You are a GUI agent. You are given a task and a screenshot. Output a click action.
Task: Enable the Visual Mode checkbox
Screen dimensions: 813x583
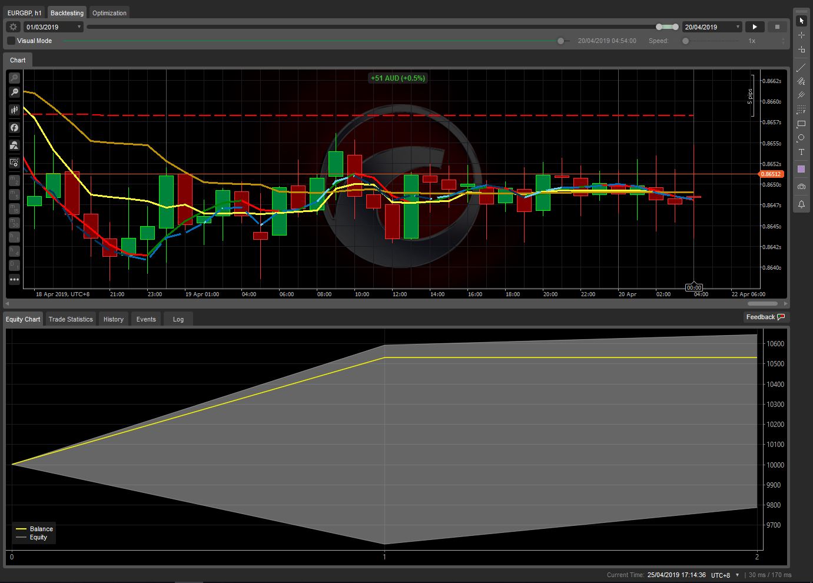(11, 41)
